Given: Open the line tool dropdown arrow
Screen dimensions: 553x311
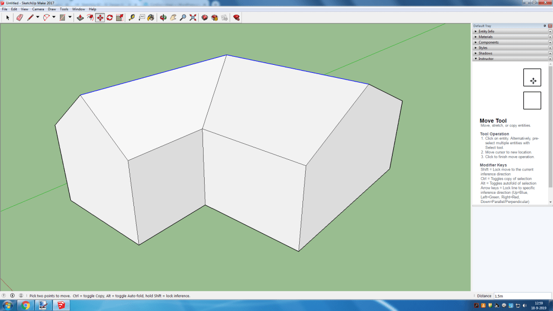Looking at the screenshot, I should pos(37,17).
